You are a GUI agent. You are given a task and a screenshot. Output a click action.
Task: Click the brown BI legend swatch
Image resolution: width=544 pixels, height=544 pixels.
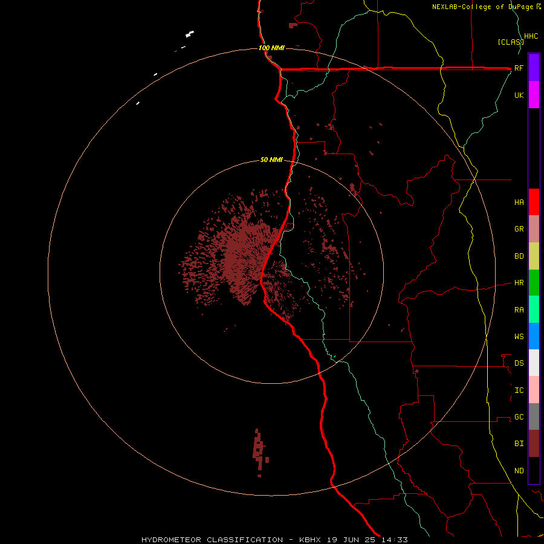pyautogui.click(x=534, y=444)
